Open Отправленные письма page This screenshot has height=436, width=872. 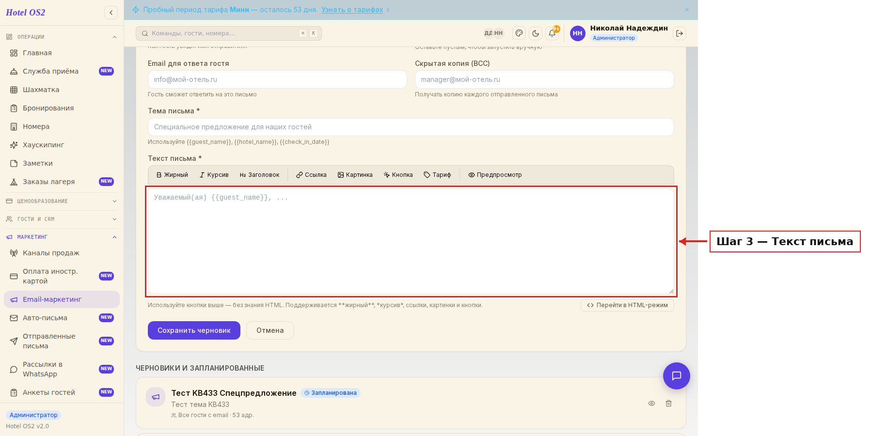point(62,341)
